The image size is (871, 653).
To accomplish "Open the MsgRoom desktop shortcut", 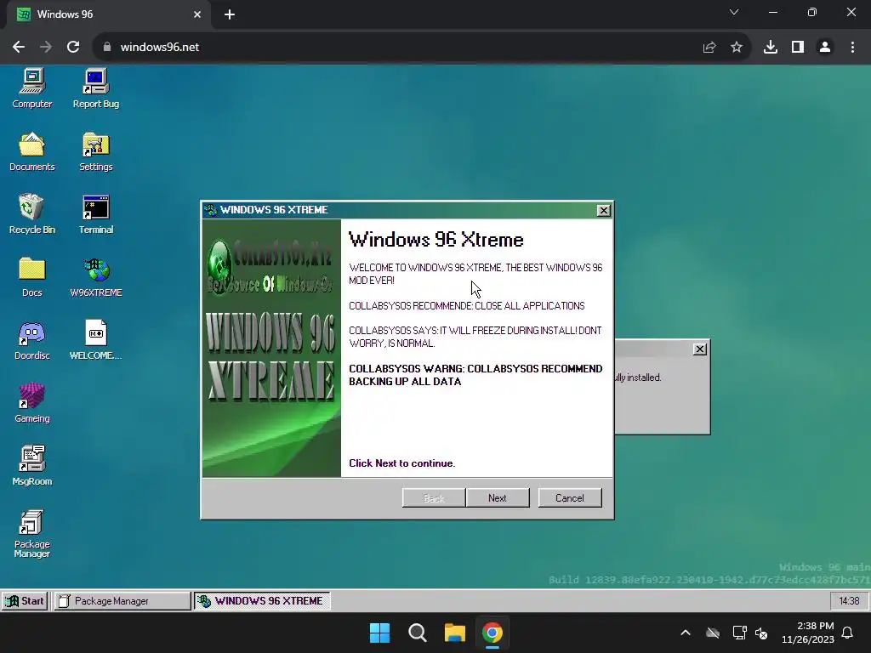I will pyautogui.click(x=32, y=466).
